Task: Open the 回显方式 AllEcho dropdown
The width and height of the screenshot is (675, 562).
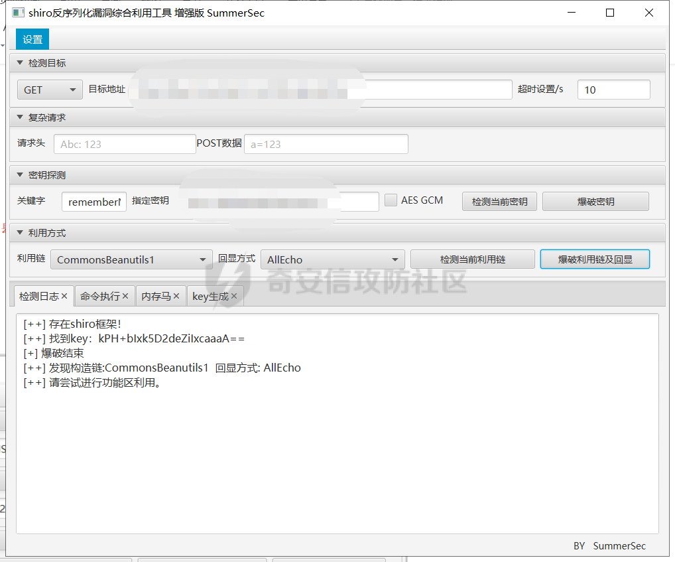Action: point(333,259)
